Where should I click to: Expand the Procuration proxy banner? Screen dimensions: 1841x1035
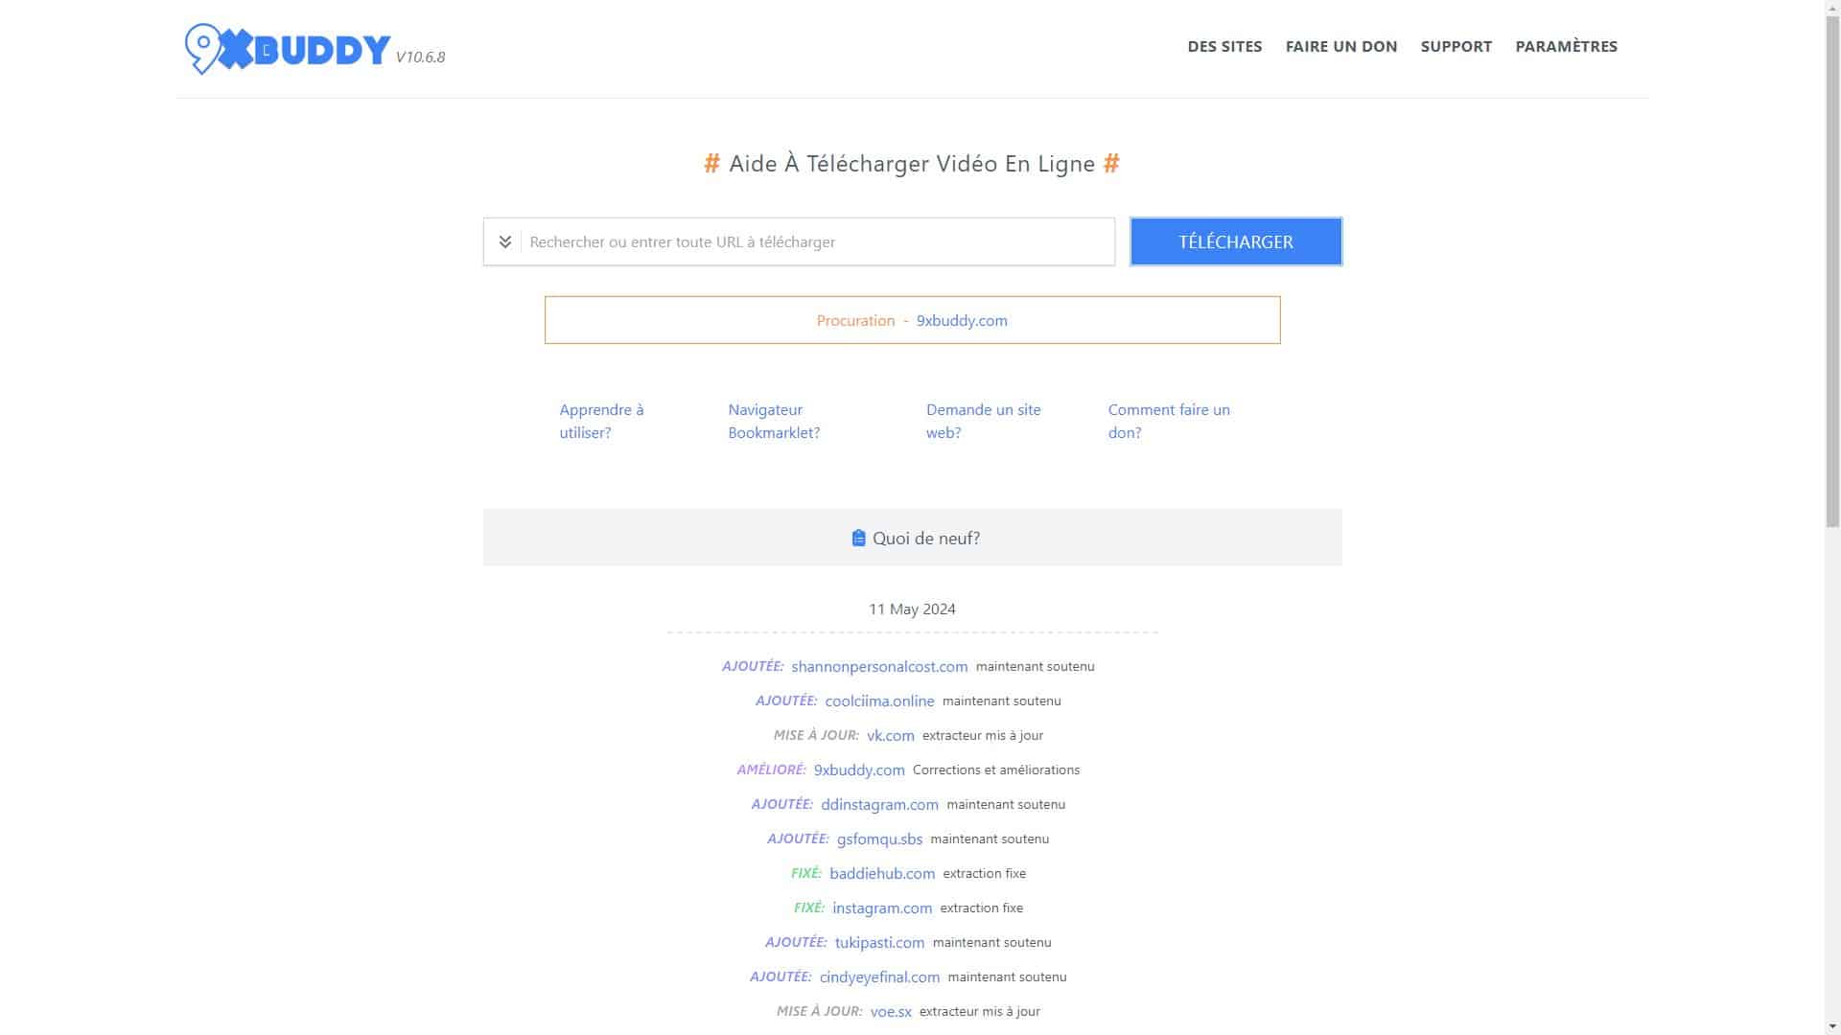[912, 320]
